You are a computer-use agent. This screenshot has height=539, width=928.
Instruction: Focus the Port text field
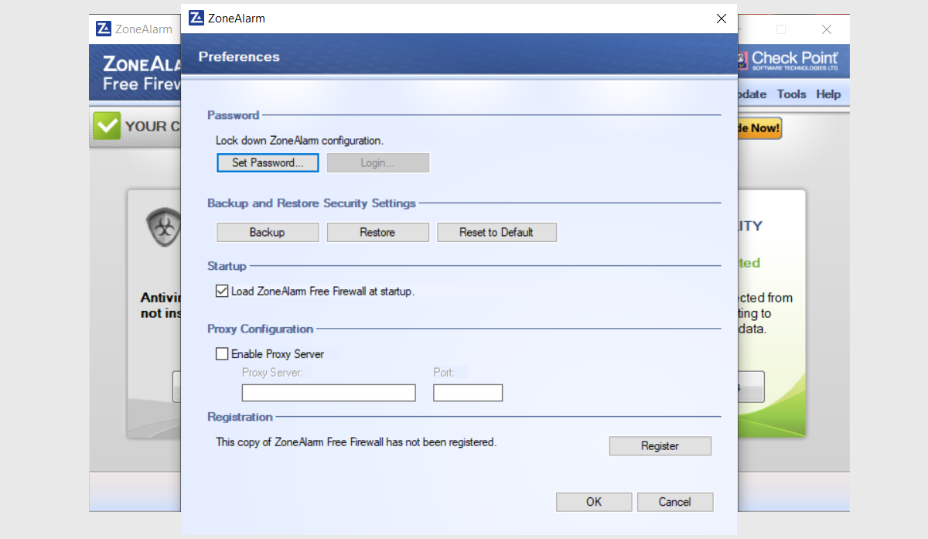[468, 393]
